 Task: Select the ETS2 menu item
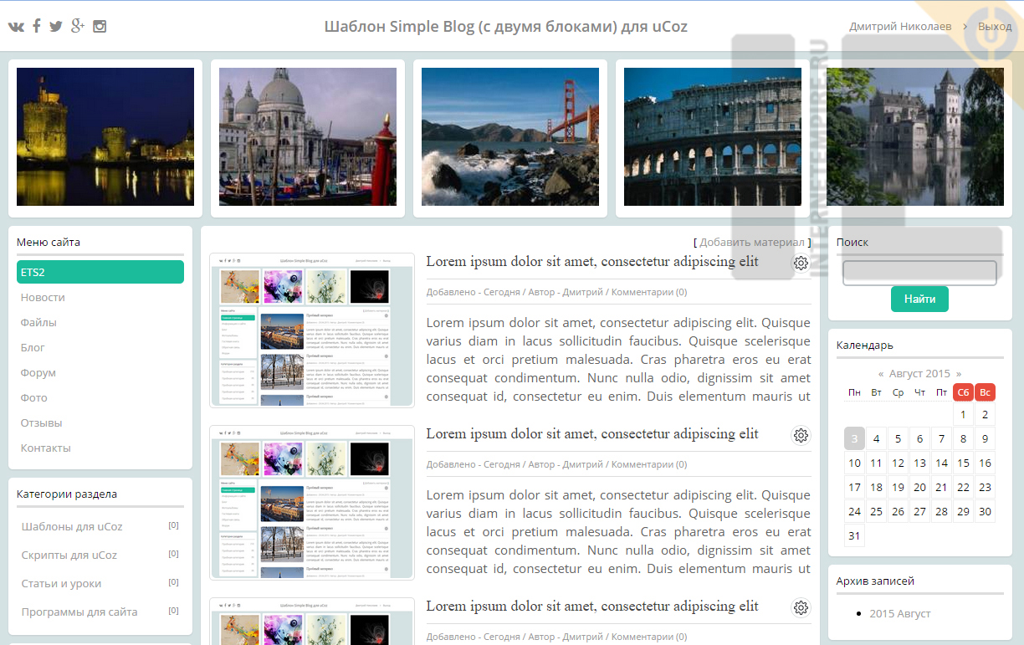point(100,272)
